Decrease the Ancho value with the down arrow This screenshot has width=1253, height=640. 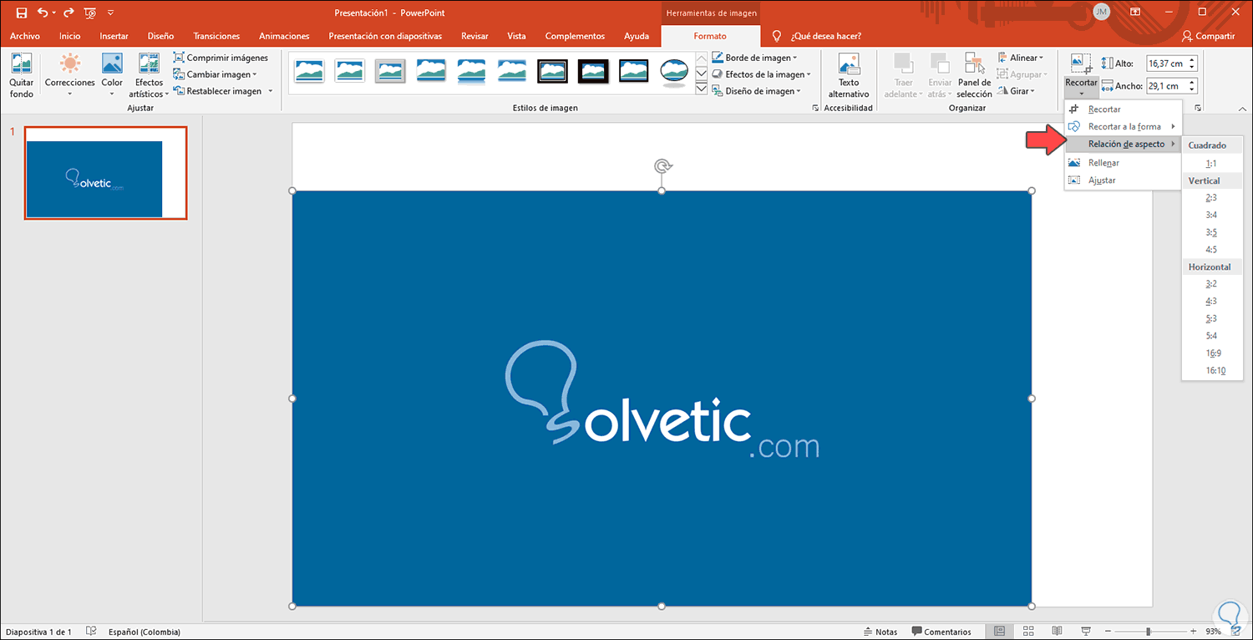1192,89
